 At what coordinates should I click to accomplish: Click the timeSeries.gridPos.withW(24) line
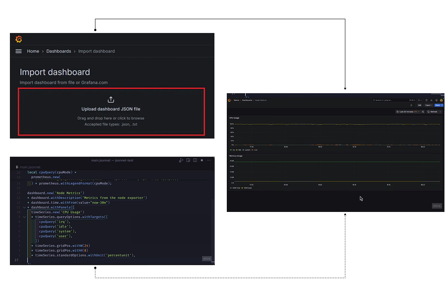(x=61, y=246)
